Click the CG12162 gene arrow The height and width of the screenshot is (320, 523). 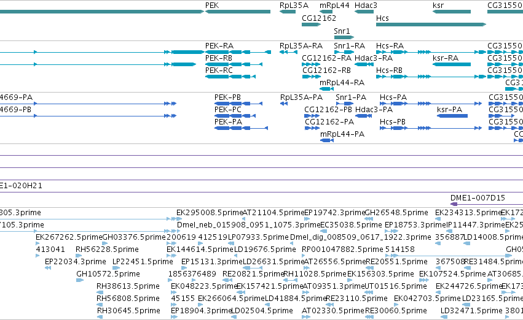click(311, 25)
